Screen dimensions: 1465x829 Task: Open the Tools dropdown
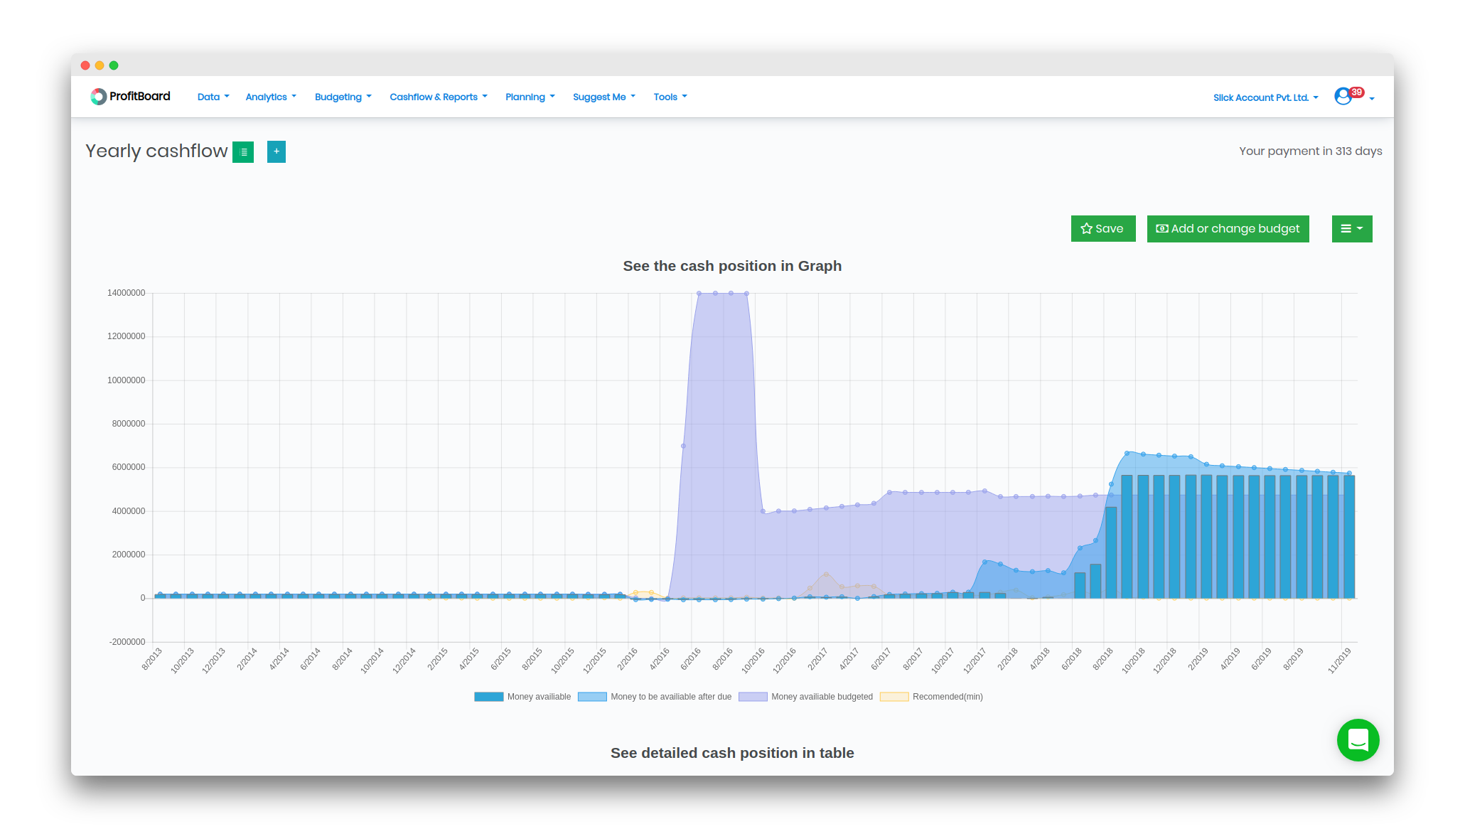click(670, 97)
